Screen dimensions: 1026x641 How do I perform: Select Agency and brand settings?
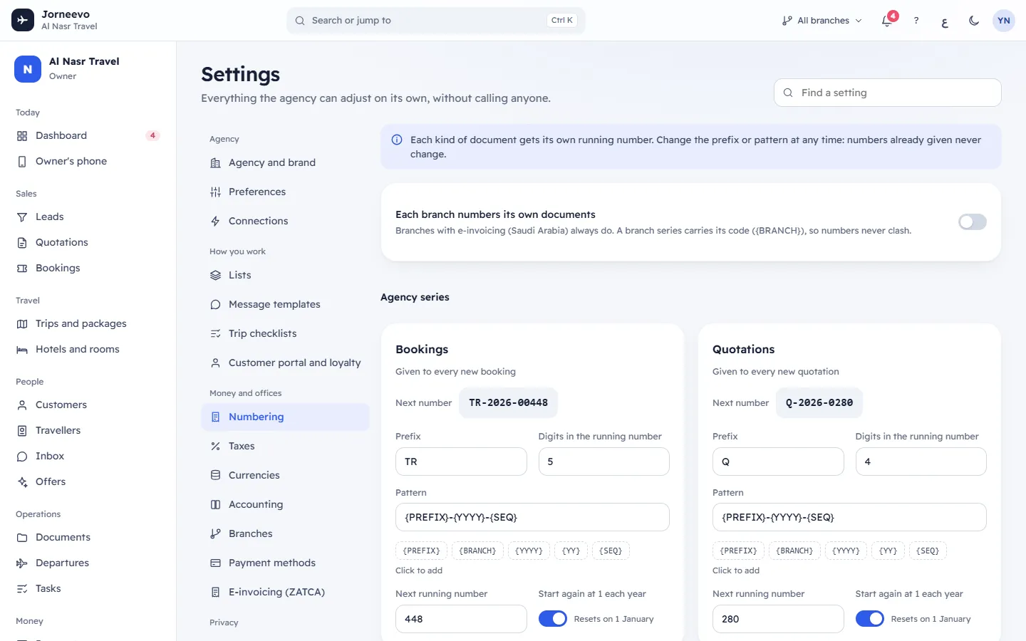coord(285,162)
